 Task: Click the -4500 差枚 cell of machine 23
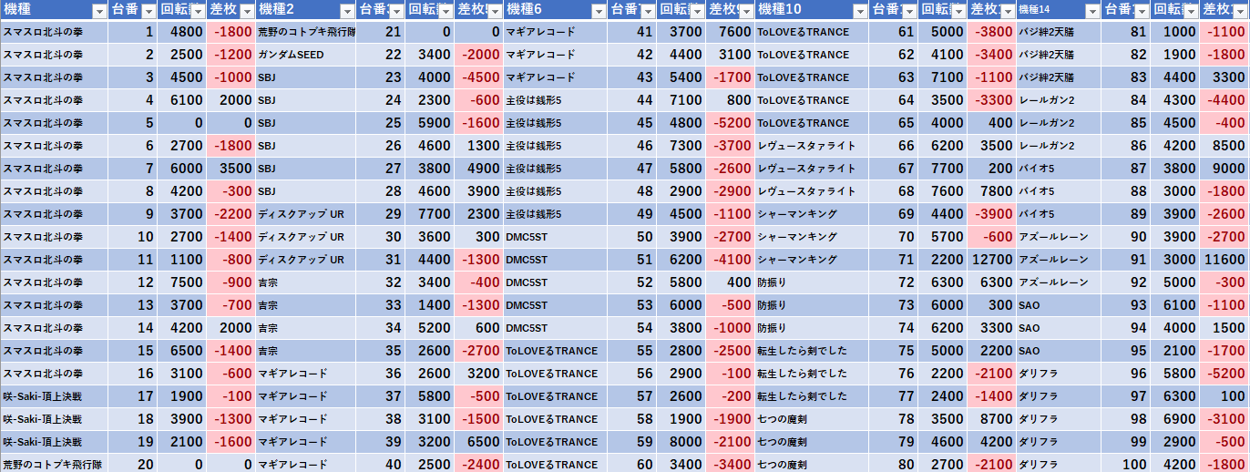[x=478, y=77]
